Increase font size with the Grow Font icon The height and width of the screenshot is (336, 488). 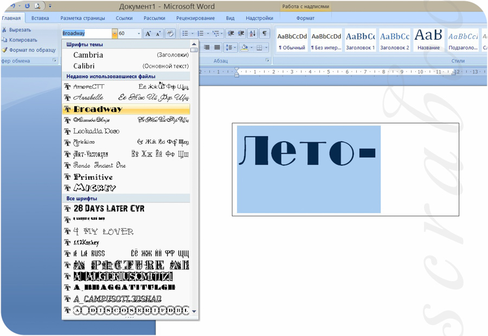tap(148, 33)
